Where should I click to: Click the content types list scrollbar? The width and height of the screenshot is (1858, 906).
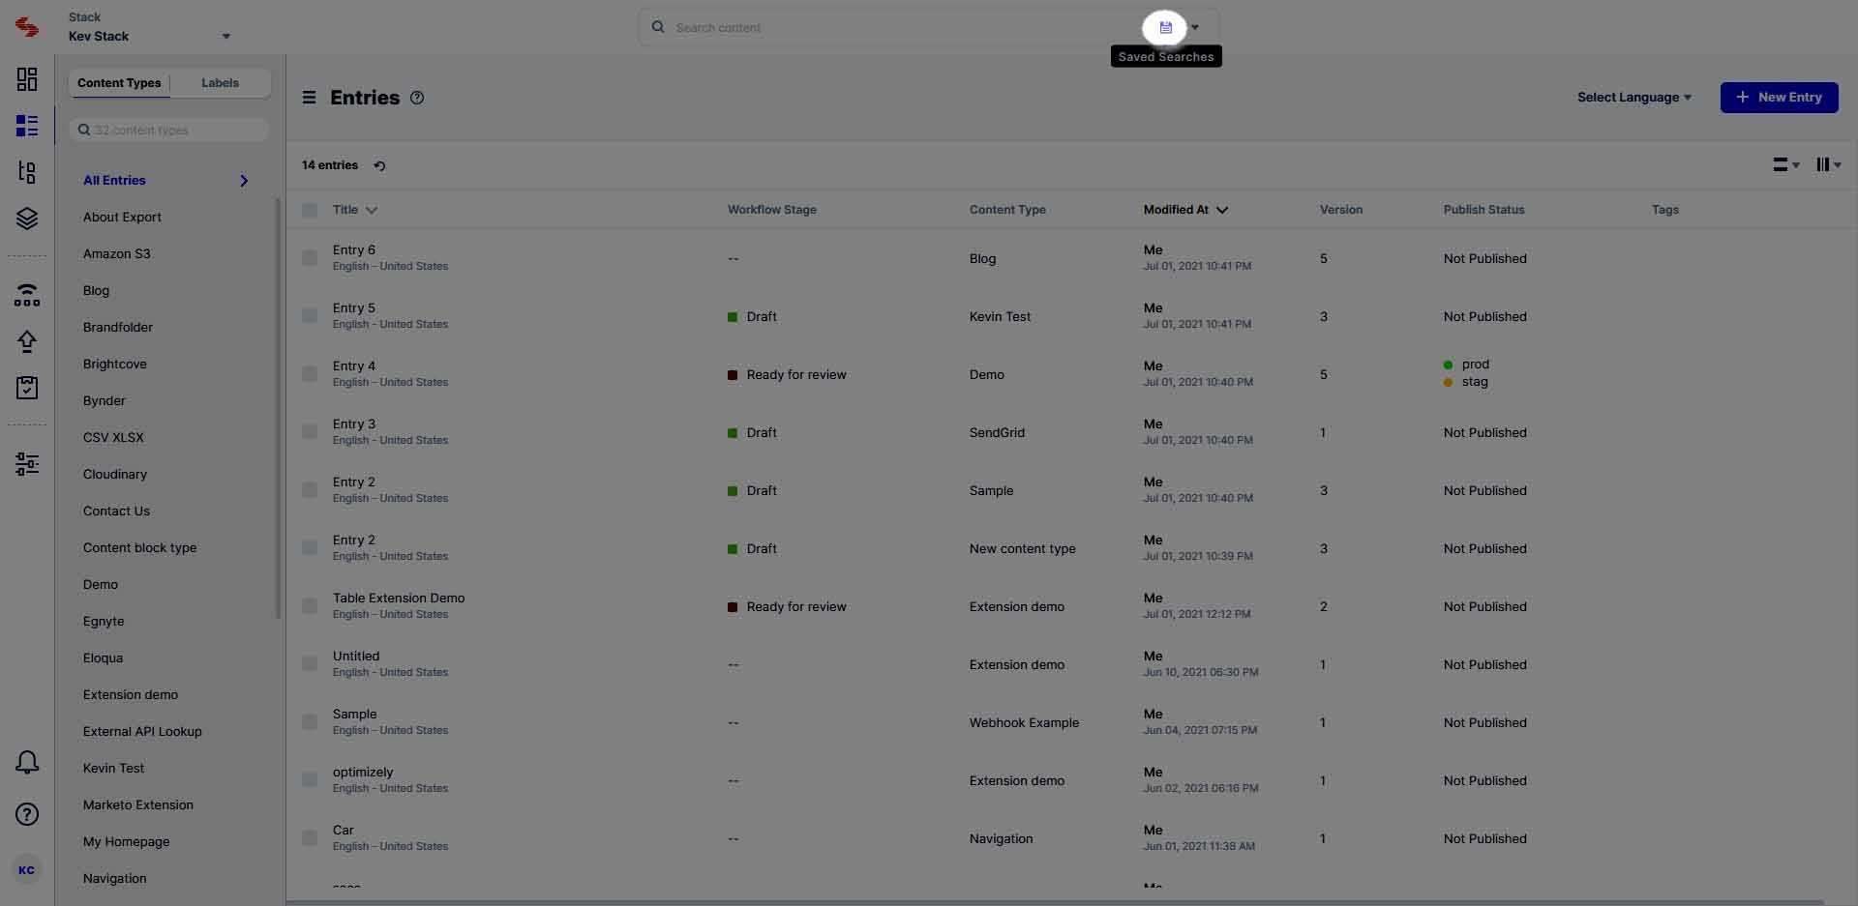279,406
